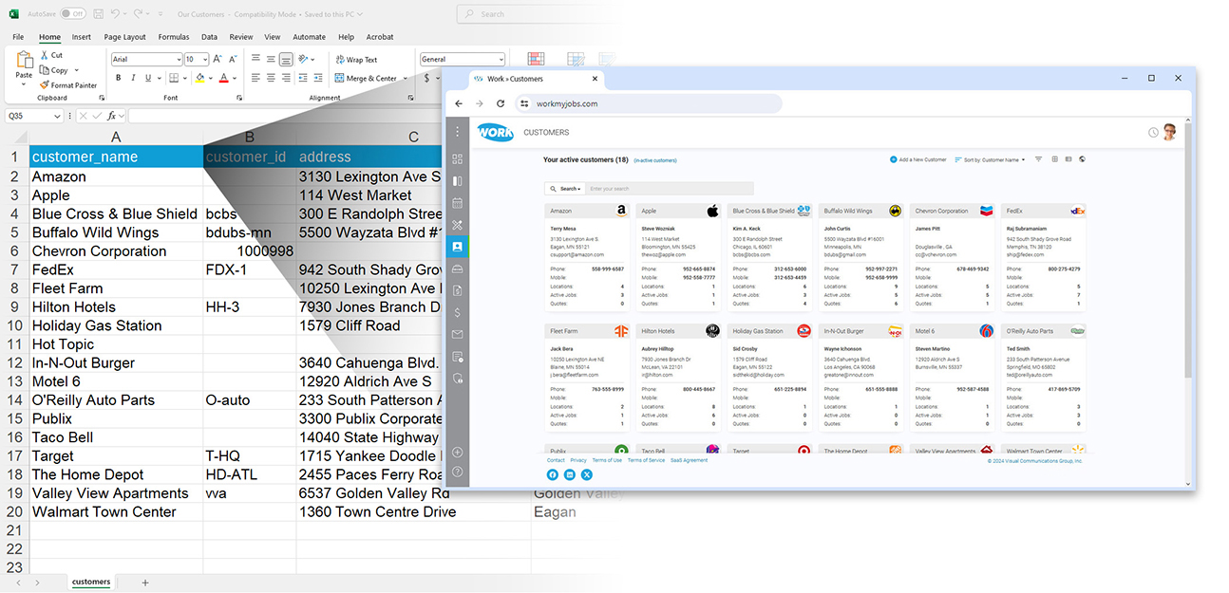This screenshot has width=1229, height=593.
Task: Open the font name dropdown showing Arial
Action: 177,60
